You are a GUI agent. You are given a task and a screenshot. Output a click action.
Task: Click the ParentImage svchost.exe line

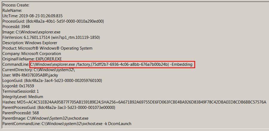[45, 118]
